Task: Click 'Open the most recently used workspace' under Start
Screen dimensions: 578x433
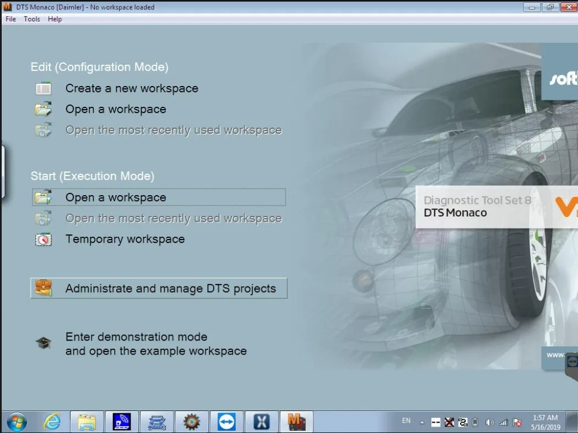Action: pos(173,218)
